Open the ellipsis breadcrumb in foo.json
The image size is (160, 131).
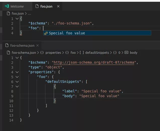pos(29,14)
